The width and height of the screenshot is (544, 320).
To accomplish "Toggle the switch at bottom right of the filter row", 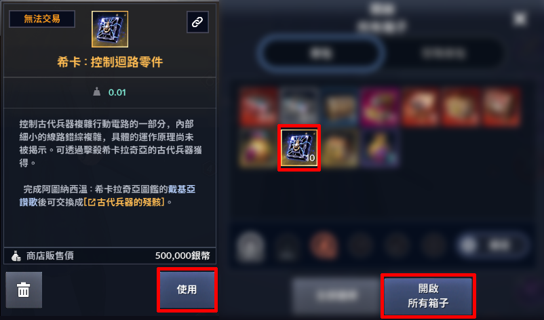I will pyautogui.click(x=492, y=245).
